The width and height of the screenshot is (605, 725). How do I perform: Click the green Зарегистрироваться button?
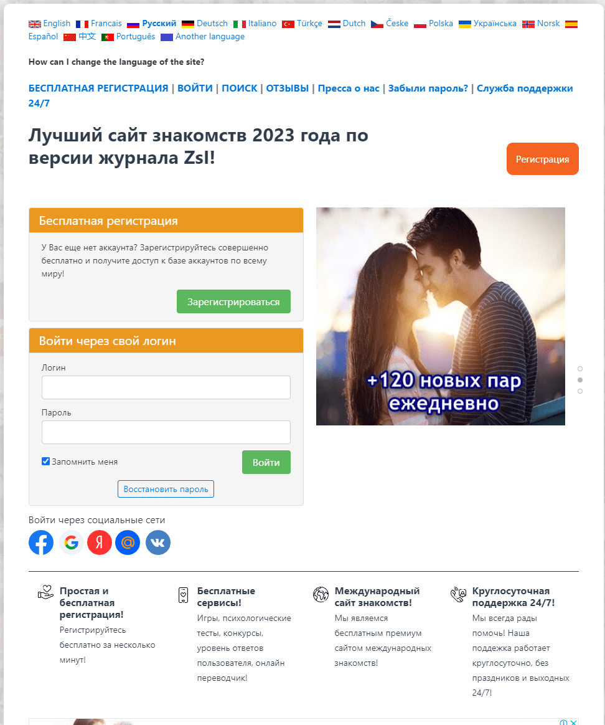233,301
